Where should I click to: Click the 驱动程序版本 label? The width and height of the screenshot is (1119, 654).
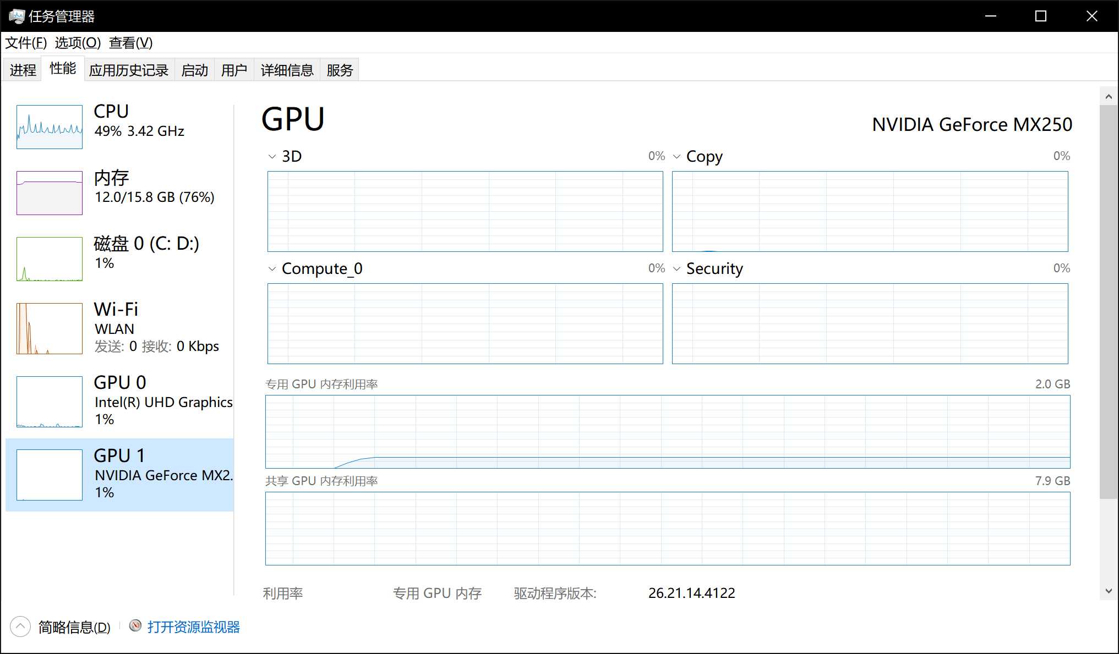[555, 593]
